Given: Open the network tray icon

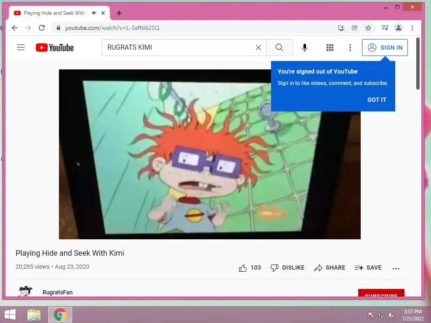Looking at the screenshot, I should pyautogui.click(x=381, y=315).
